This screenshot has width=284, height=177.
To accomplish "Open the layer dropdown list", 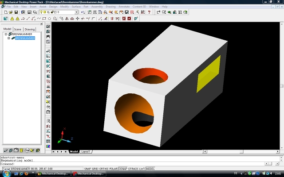I will click(76, 12).
